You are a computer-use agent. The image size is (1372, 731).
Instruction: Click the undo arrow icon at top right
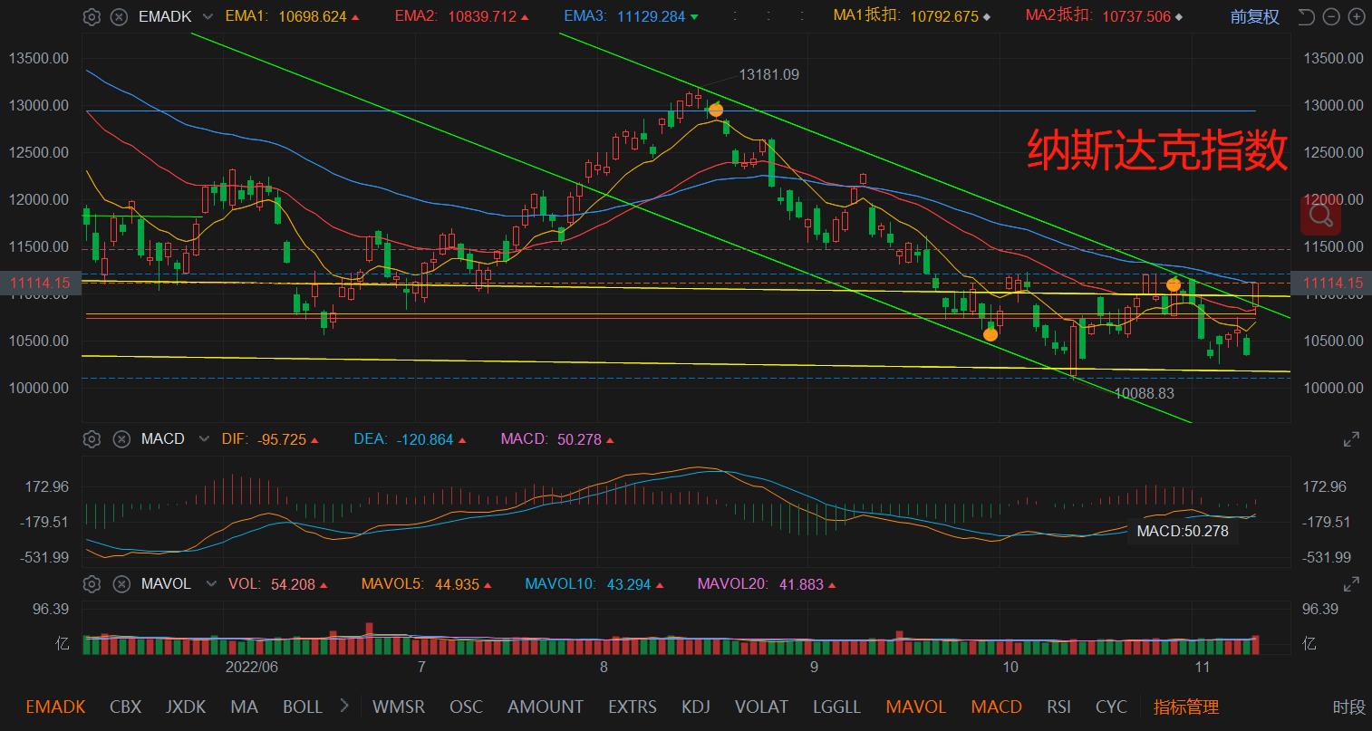pos(1306,16)
